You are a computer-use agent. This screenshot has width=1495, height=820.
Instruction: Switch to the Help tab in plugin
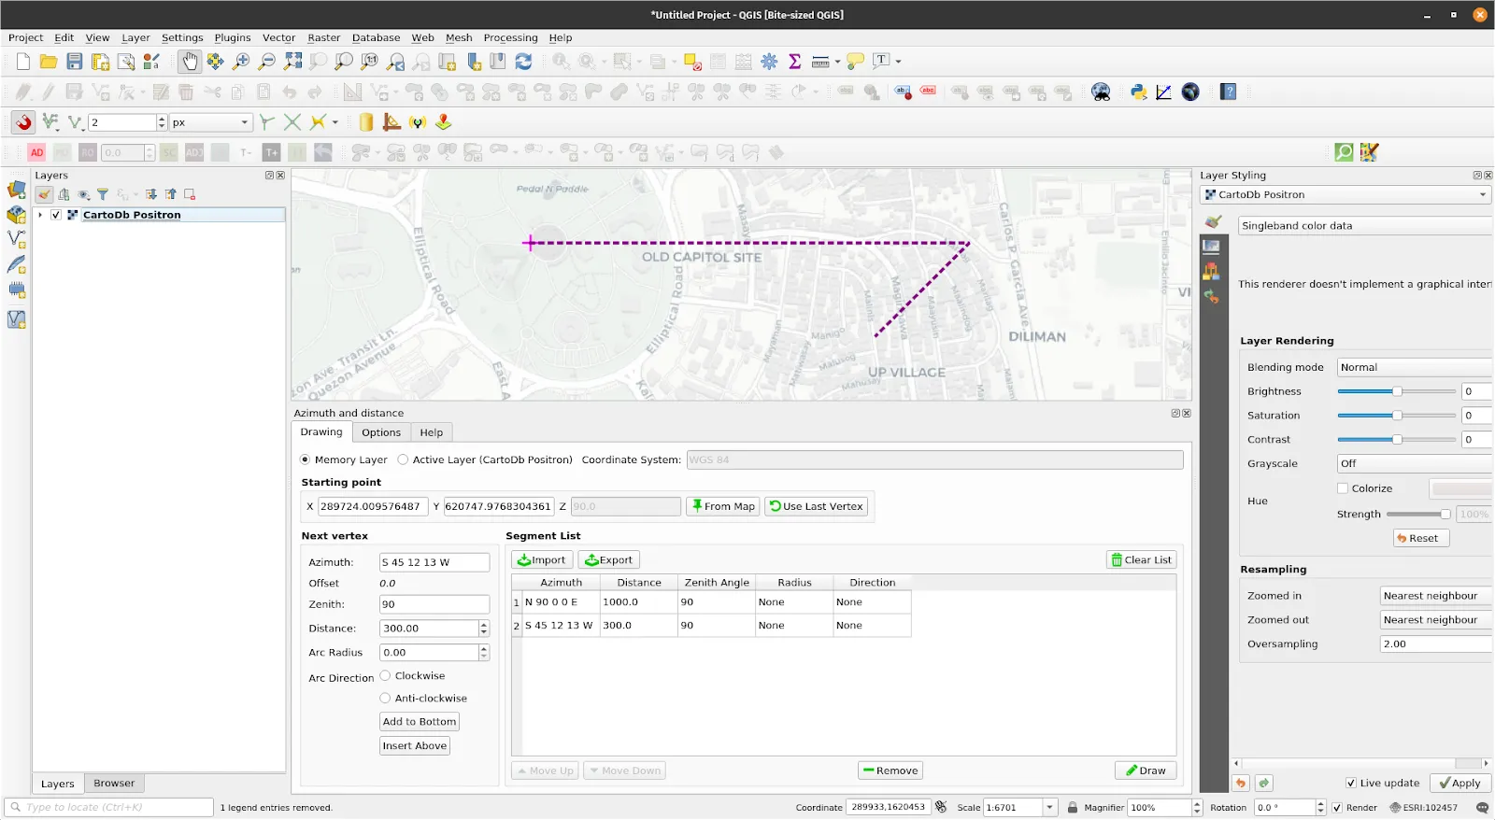coord(431,432)
